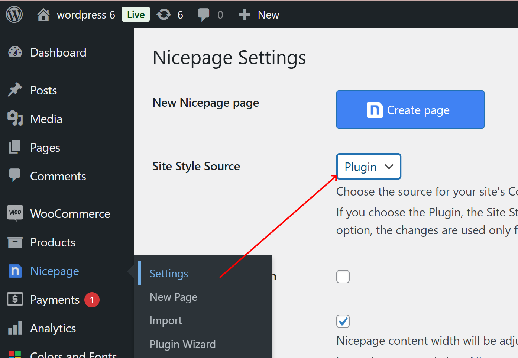Open the wordpress 6 site name link
This screenshot has height=358, width=518.
coord(86,15)
